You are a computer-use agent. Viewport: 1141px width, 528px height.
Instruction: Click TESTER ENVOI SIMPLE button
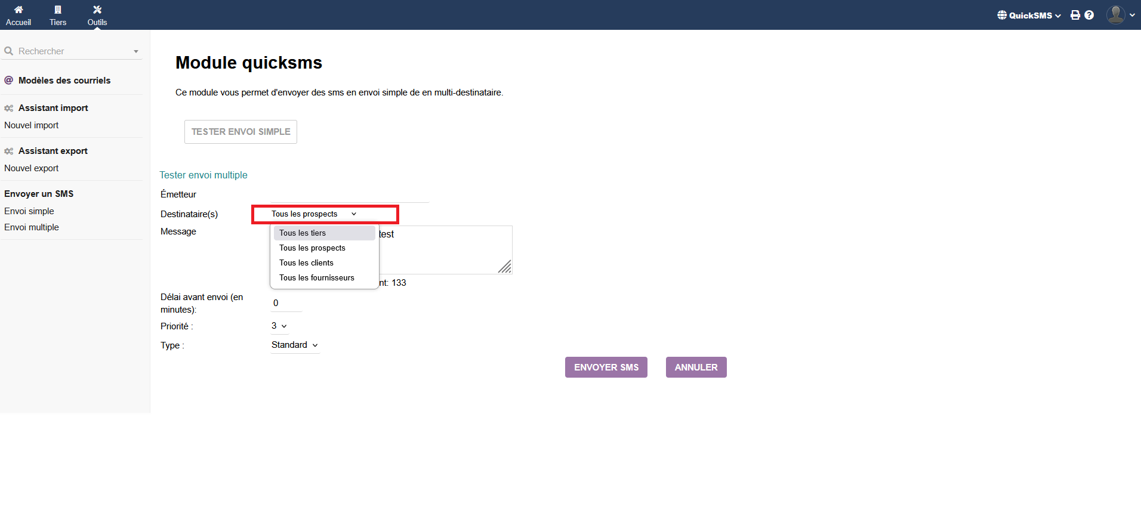(x=240, y=132)
